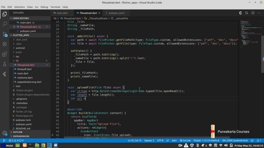
Task: Open the Edit menu
Action: (9, 7)
